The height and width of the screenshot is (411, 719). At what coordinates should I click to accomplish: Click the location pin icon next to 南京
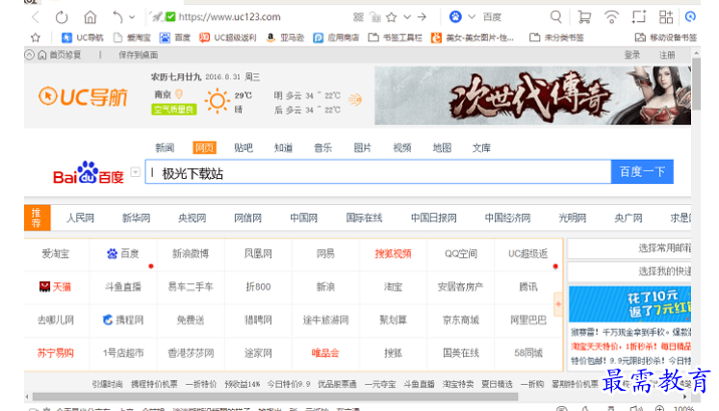pos(179,94)
